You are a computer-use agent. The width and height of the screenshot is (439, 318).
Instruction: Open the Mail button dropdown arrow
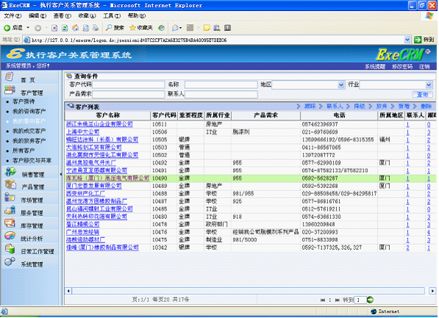point(181,28)
